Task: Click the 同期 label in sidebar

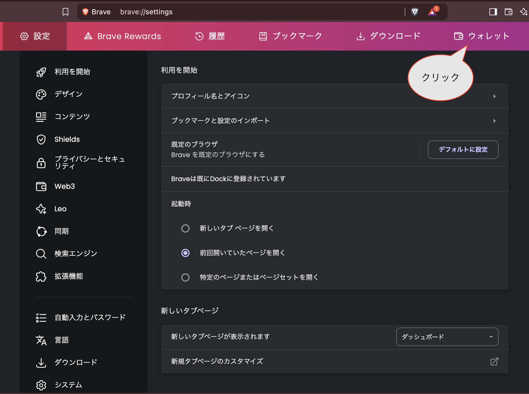Action: pos(62,231)
